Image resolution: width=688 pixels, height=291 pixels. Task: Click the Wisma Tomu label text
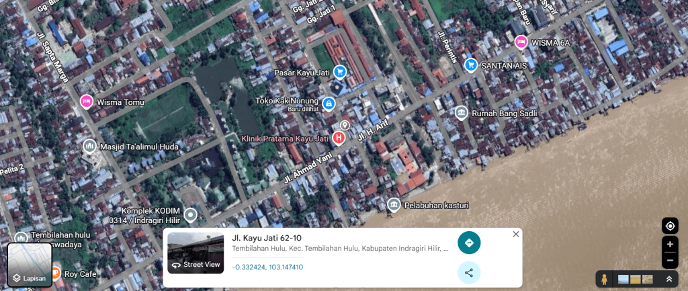(120, 102)
